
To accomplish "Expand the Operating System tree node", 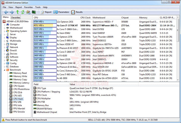I will coord(5,31).
